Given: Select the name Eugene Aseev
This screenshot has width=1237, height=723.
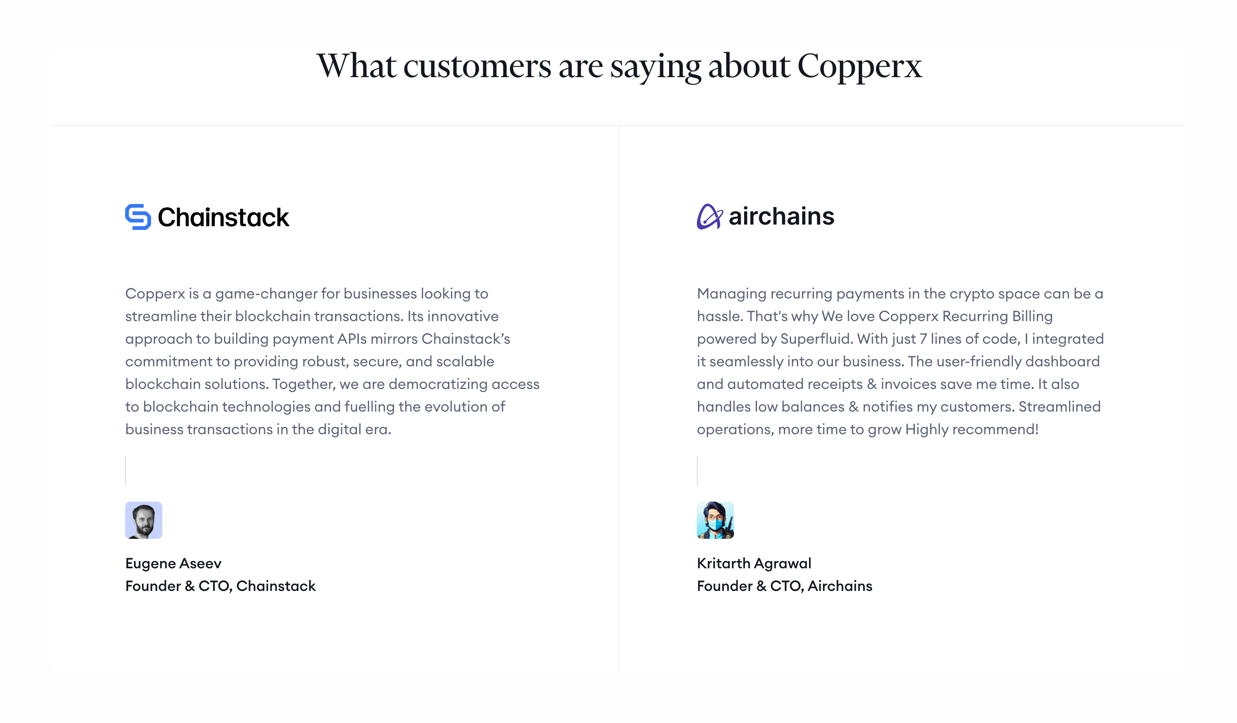Looking at the screenshot, I should pyautogui.click(x=173, y=563).
